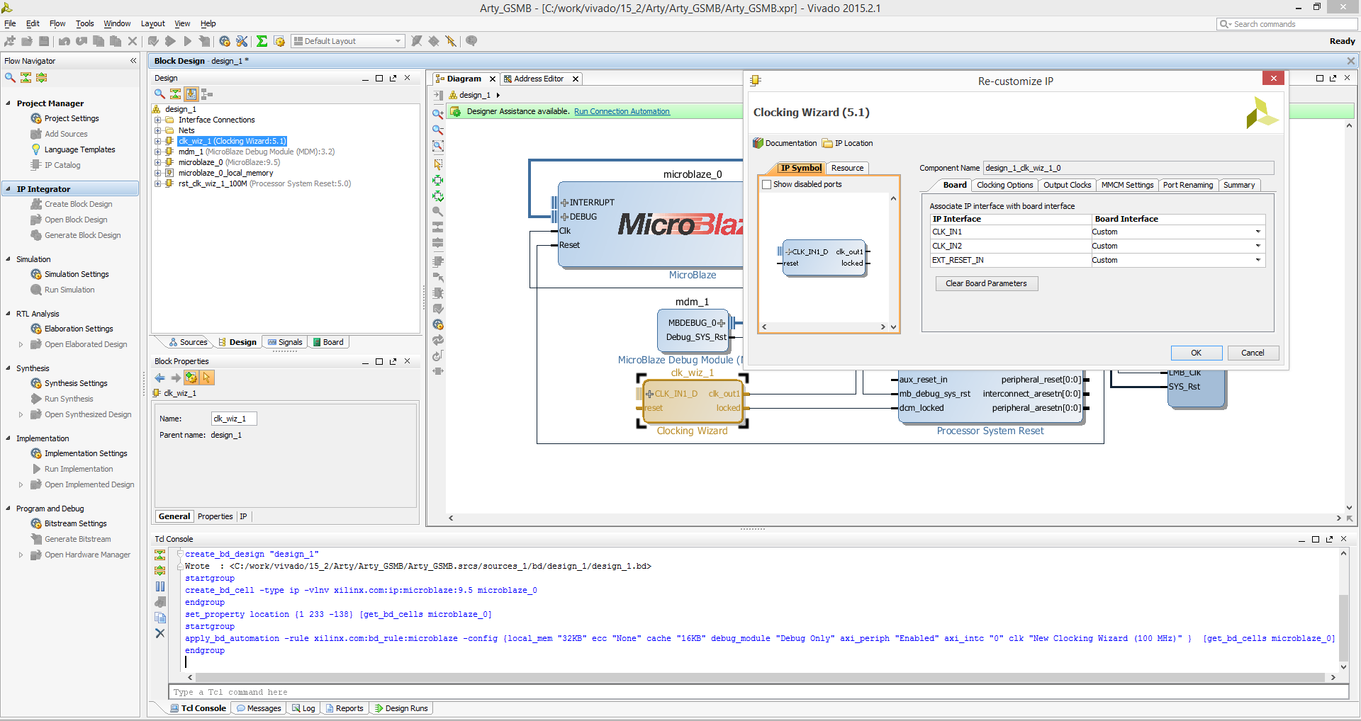Open CLK_IN1 Board Interface dropdown
Viewport: 1361px width, 721px height.
pyautogui.click(x=1258, y=232)
